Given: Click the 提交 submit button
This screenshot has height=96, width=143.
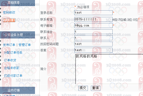Looking at the screenshot, I should 83,88.
